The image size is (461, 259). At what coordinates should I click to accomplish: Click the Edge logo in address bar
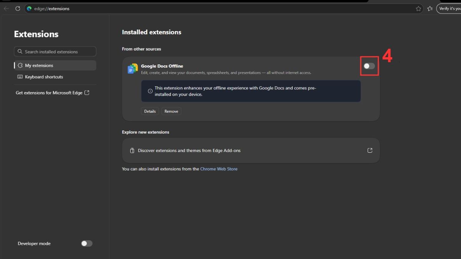pos(29,8)
